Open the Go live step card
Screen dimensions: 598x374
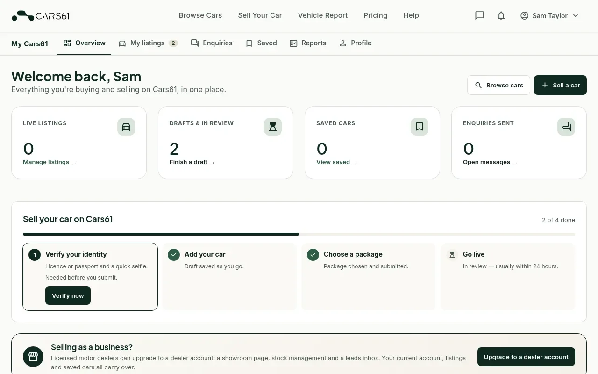pyautogui.click(x=508, y=277)
